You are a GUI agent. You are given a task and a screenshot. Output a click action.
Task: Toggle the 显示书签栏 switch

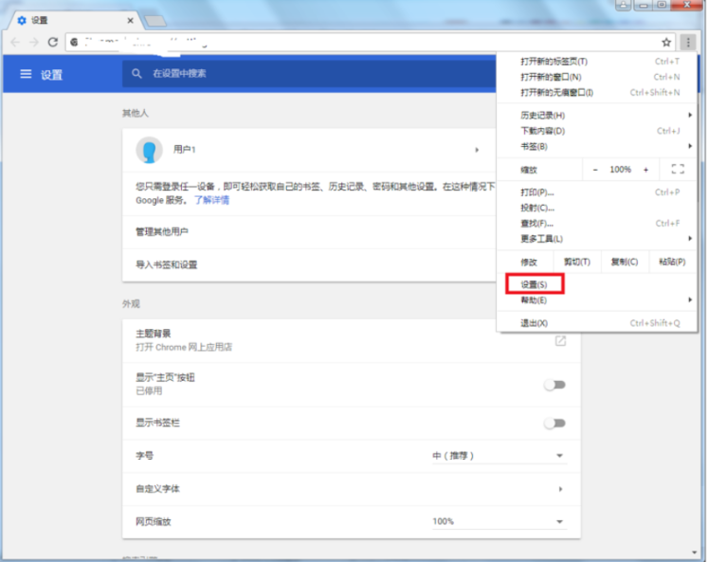[554, 424]
